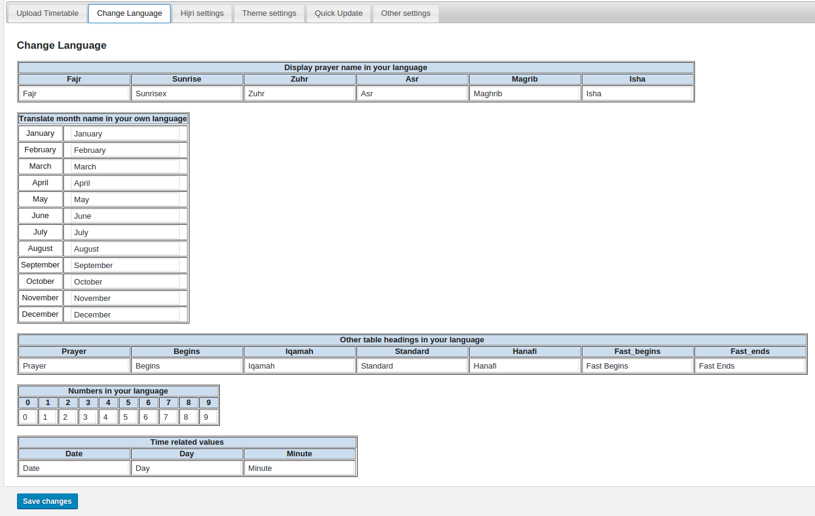Switch to the Hijri settings tab
Viewport: 815px width, 516px height.
(x=202, y=13)
